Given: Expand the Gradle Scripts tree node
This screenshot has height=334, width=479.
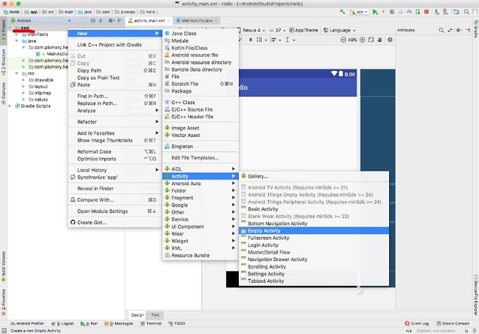Looking at the screenshot, I should pyautogui.click(x=11, y=106).
